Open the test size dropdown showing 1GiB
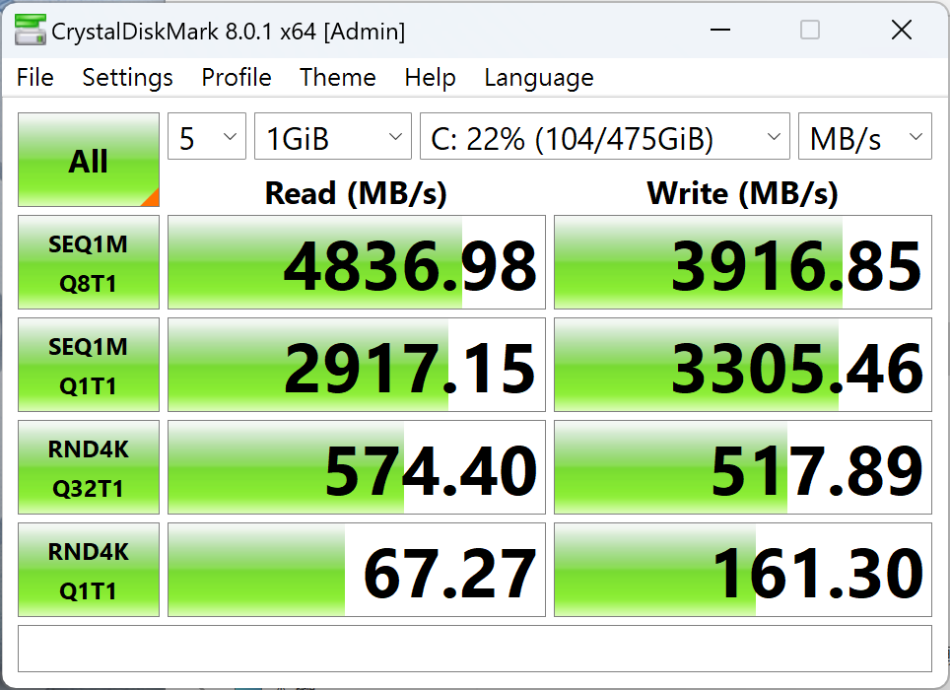950x690 pixels. (333, 136)
